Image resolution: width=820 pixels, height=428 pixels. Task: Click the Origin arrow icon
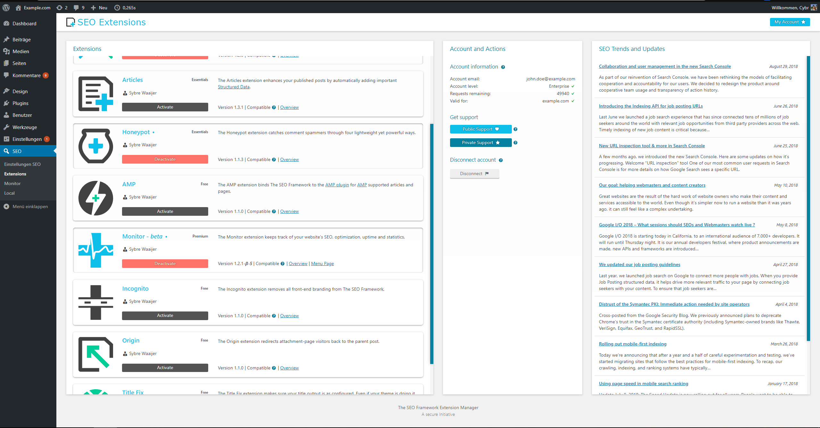click(x=96, y=354)
